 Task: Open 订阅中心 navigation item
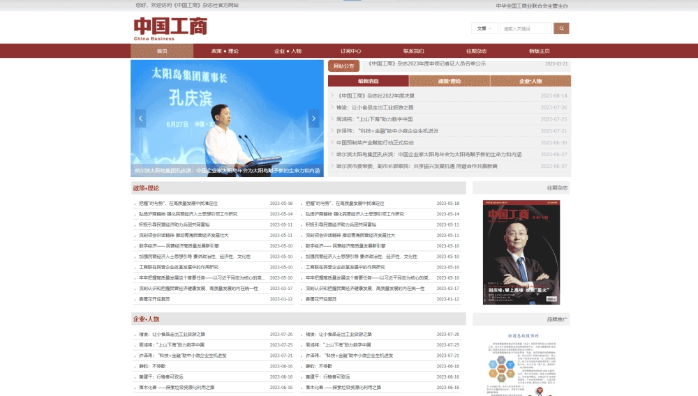351,51
